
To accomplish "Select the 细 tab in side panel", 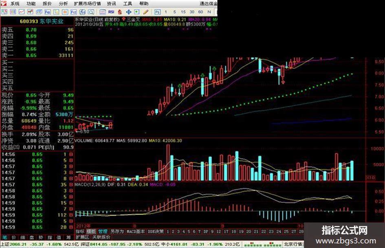I will [x=23, y=237].
